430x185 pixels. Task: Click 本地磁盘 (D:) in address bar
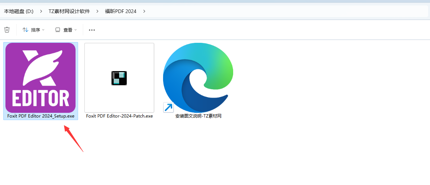click(19, 11)
